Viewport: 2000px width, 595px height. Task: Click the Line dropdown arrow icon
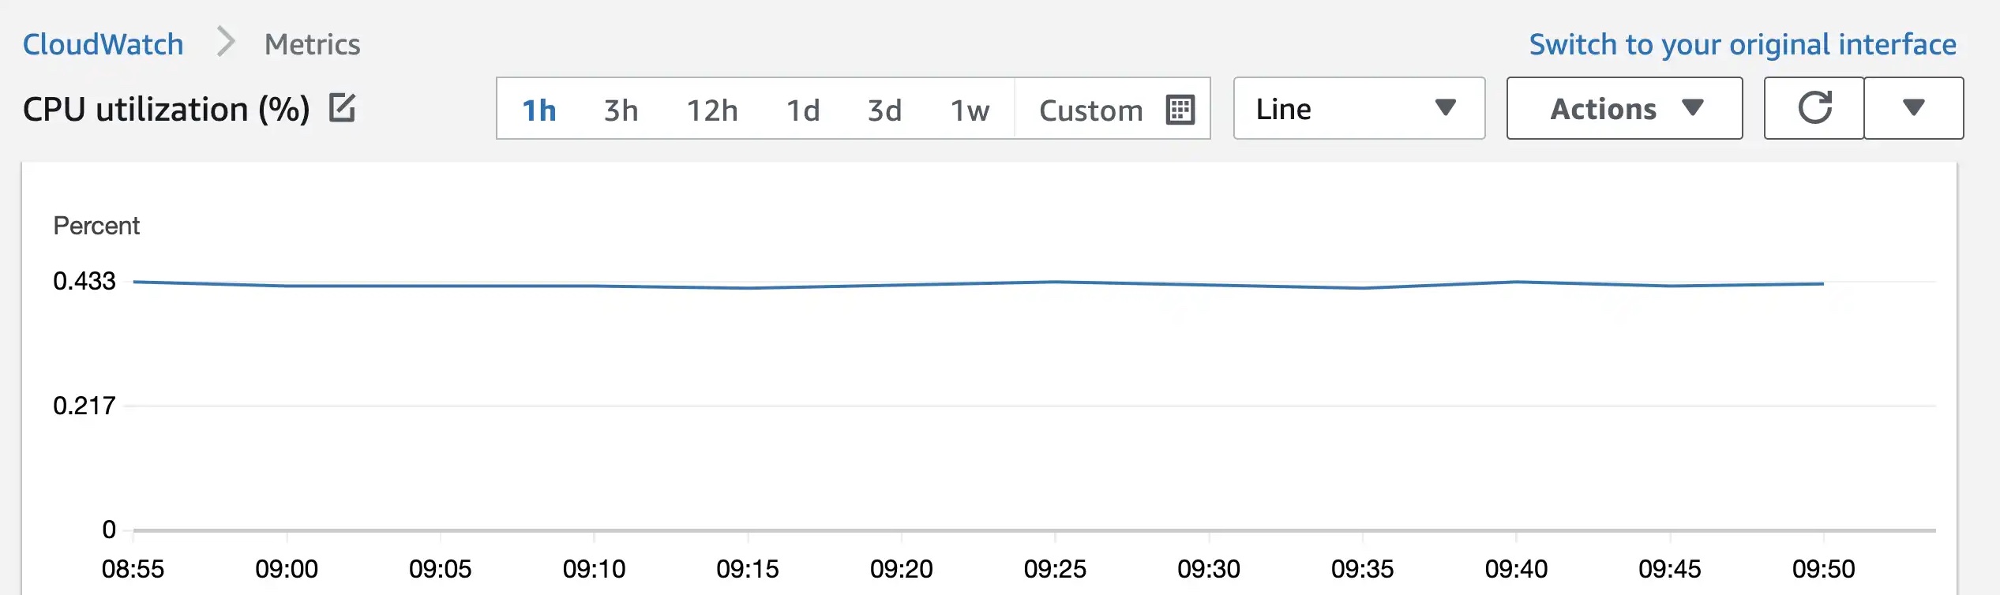(x=1445, y=110)
